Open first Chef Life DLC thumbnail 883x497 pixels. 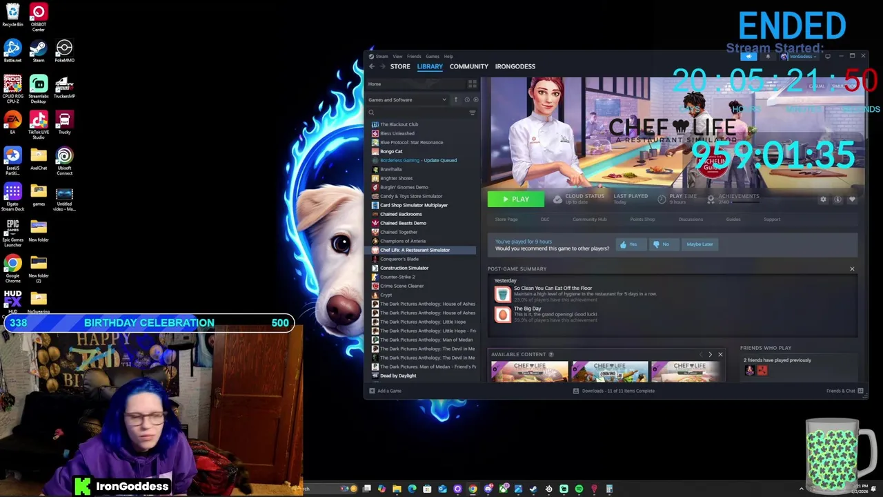pos(530,371)
